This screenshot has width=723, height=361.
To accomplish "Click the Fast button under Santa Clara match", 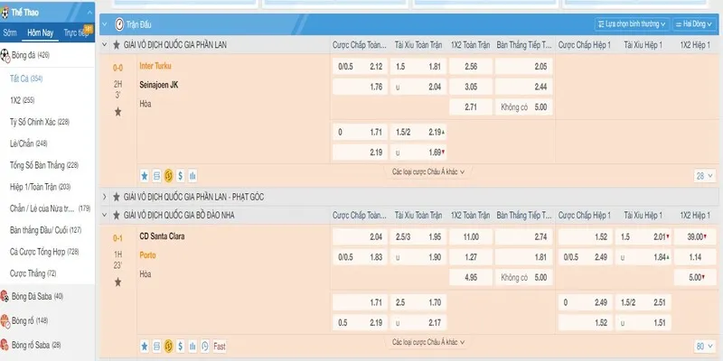I will coord(220,346).
